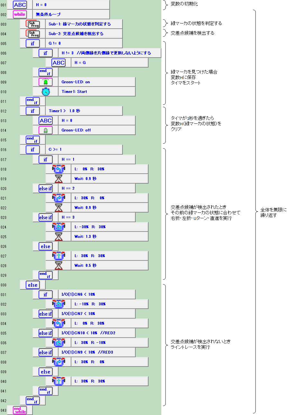Screen dimensions: 287x415
Task: Click the Sub Prog icon for Sub-2
Action: pyautogui.click(x=32, y=34)
